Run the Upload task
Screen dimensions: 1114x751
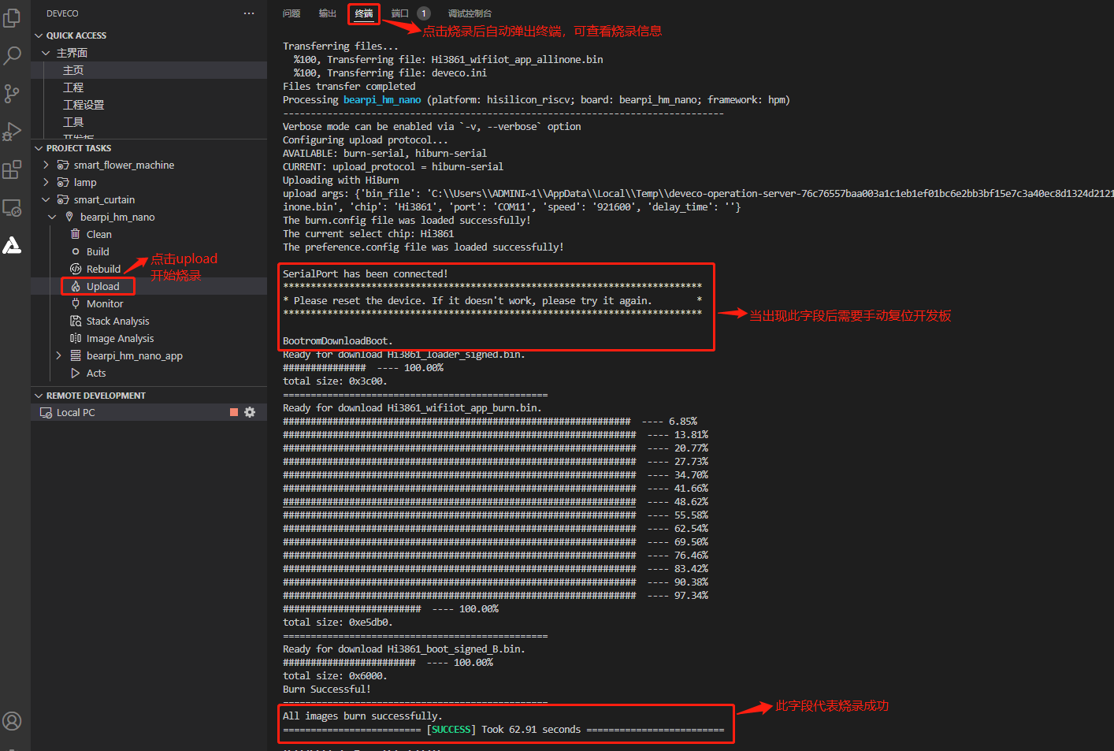(102, 286)
